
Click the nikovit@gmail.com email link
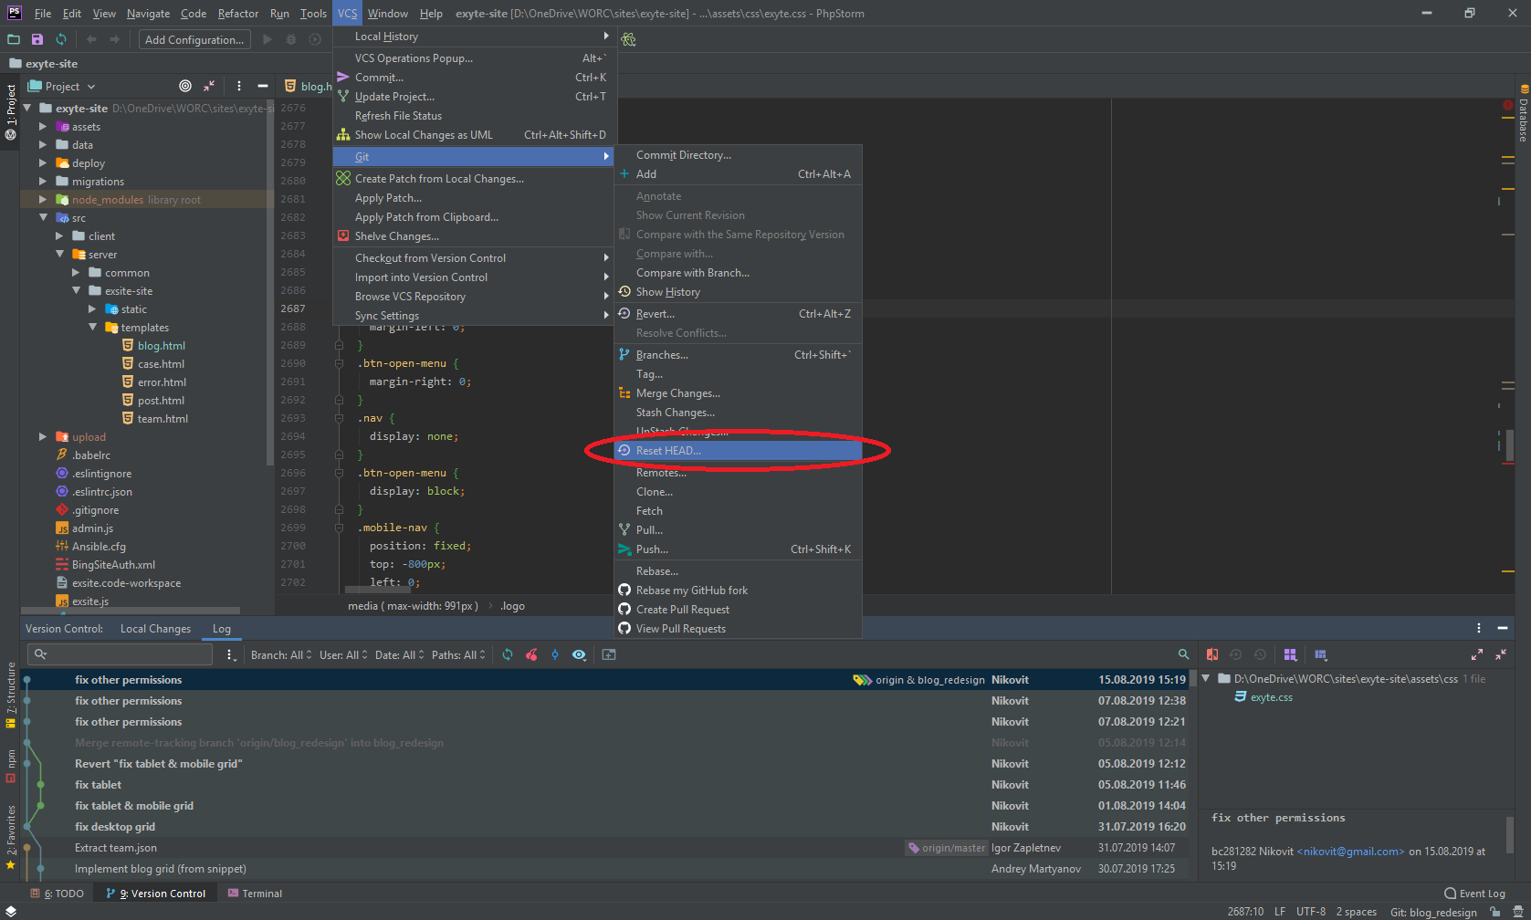tap(1350, 852)
